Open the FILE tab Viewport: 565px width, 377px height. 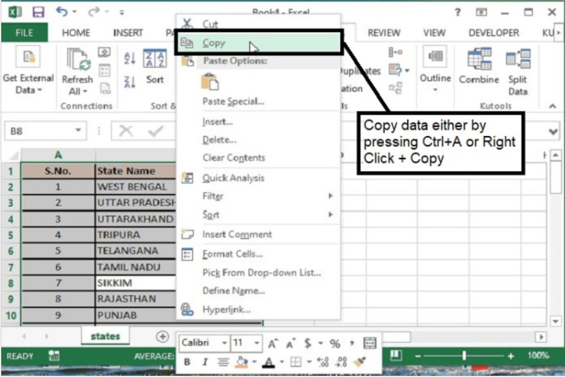pyautogui.click(x=24, y=33)
